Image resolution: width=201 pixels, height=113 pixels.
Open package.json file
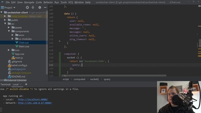tap(18, 69)
